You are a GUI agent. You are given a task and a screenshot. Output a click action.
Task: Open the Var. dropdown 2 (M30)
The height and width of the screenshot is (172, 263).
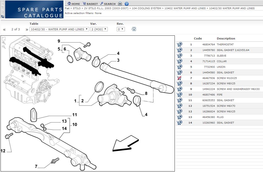point(99,29)
